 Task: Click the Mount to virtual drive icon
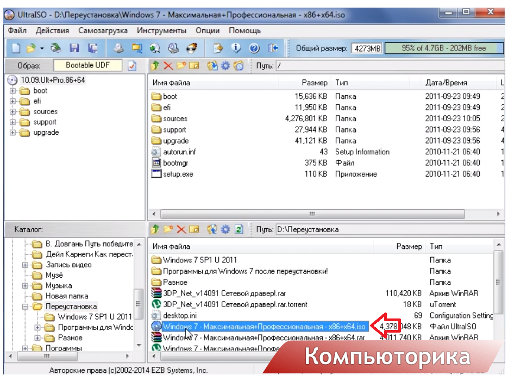173,48
